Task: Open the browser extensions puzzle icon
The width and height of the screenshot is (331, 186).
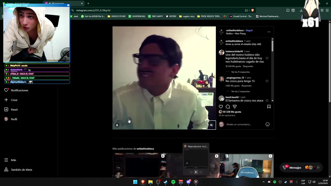Action: coord(288,10)
